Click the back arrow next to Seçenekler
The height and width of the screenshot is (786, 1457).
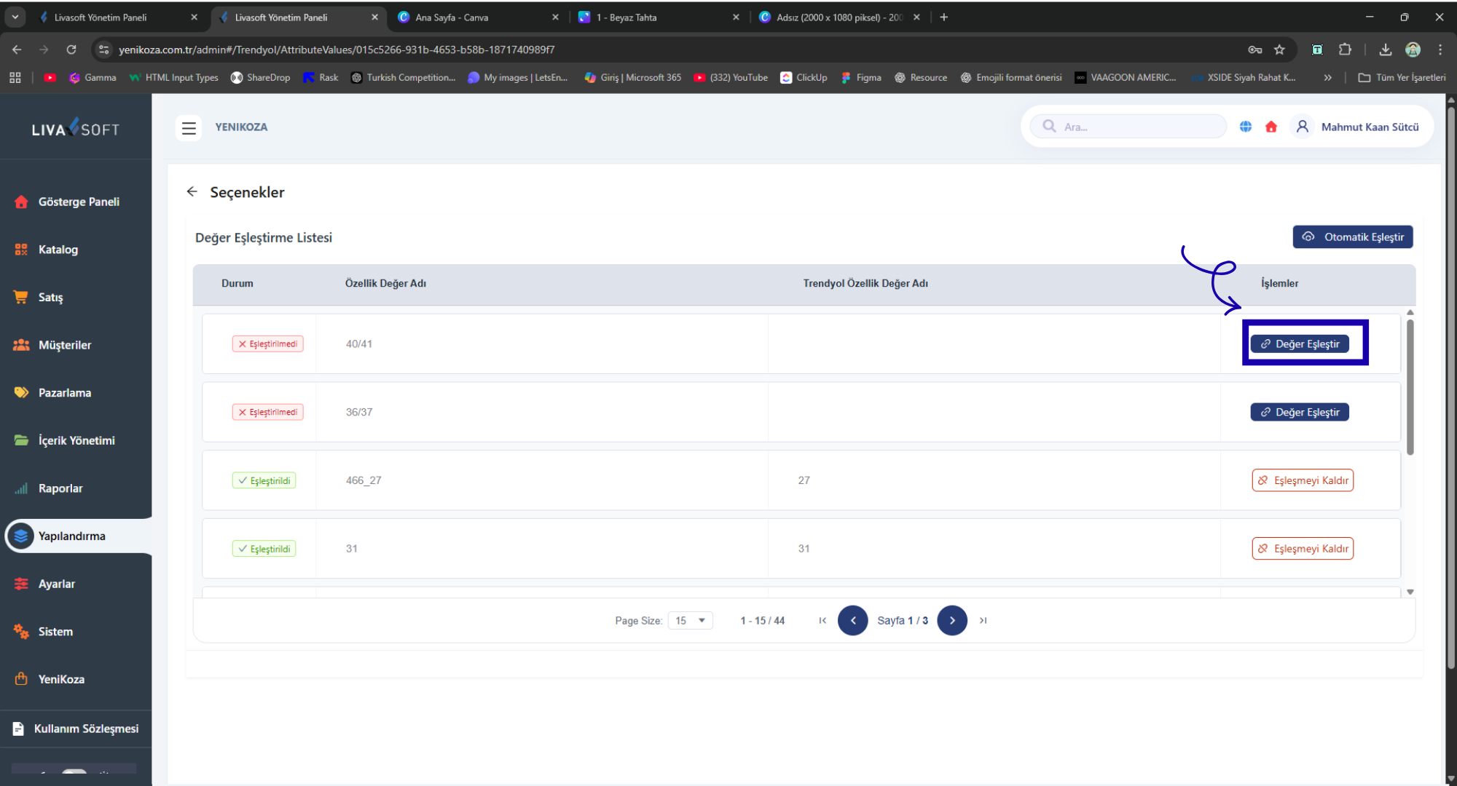192,191
